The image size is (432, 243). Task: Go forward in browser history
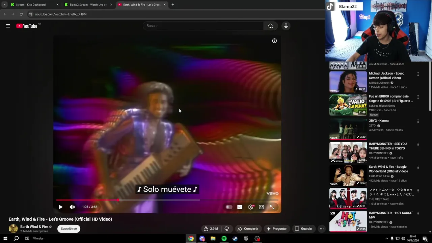coord(13,14)
